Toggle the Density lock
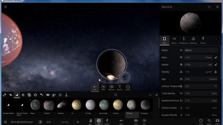This screenshot has width=223, height=125. [x=216, y=72]
